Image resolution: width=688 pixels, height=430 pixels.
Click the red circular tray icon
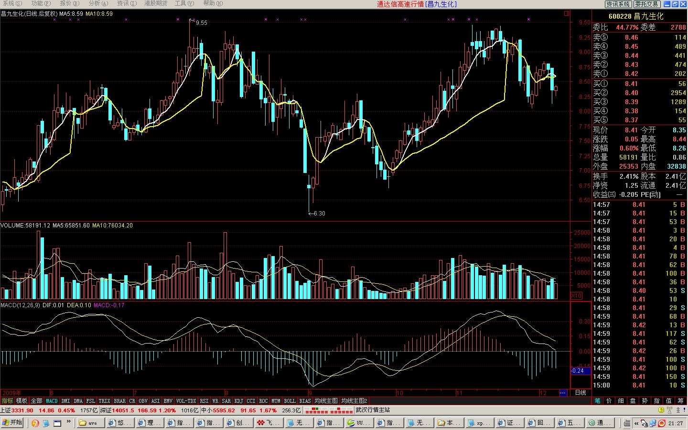(x=662, y=423)
